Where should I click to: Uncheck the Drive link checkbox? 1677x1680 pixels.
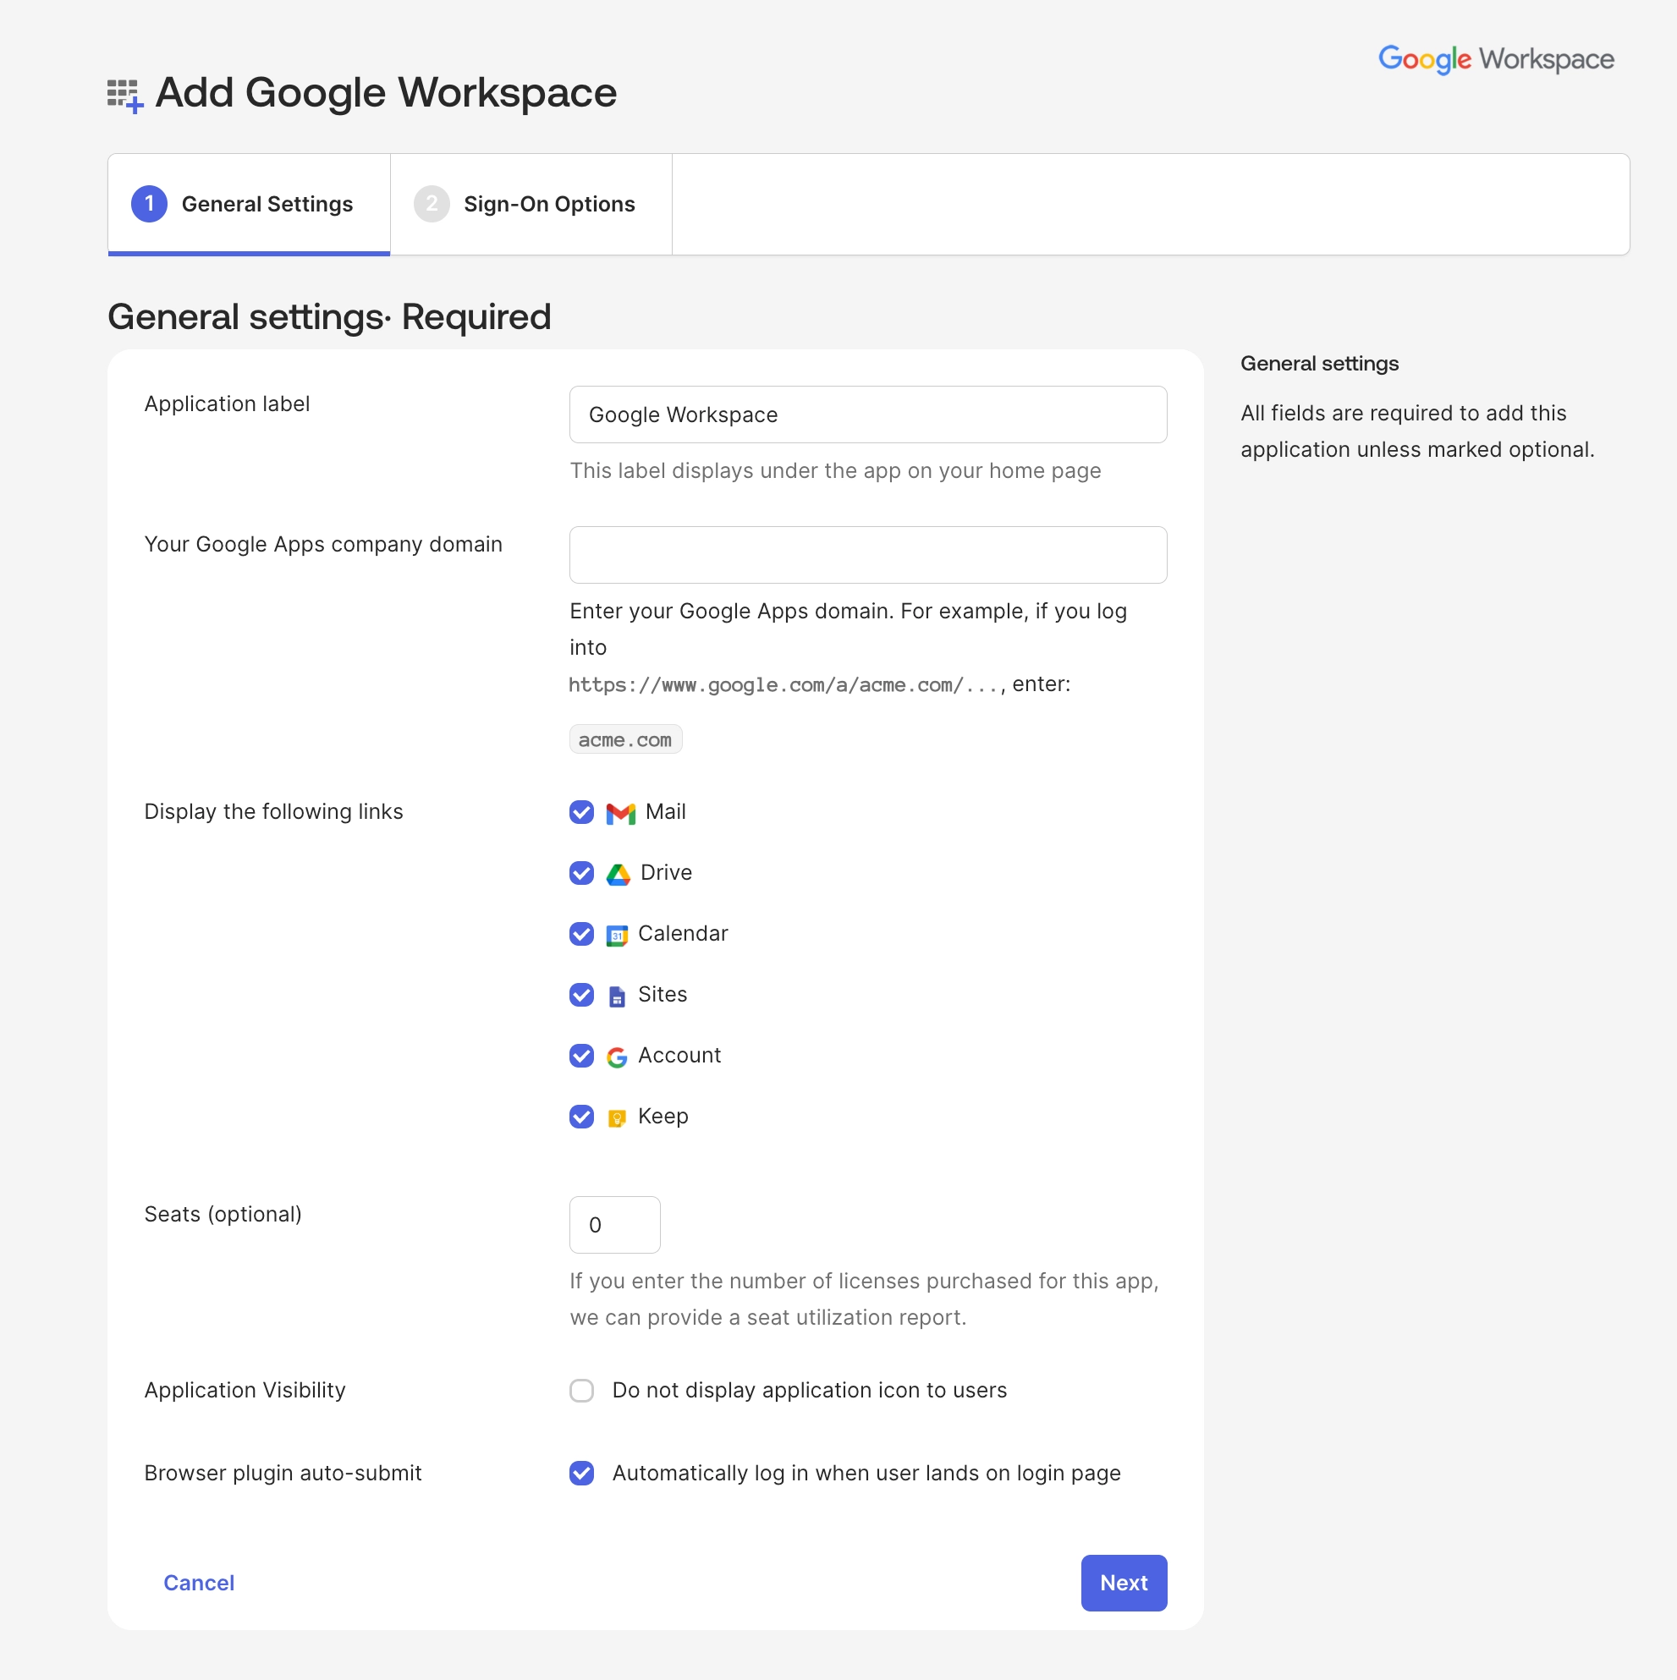click(581, 873)
